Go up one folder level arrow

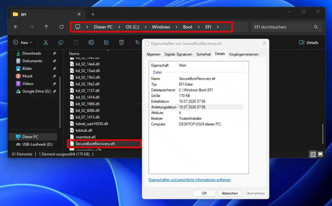click(46, 27)
